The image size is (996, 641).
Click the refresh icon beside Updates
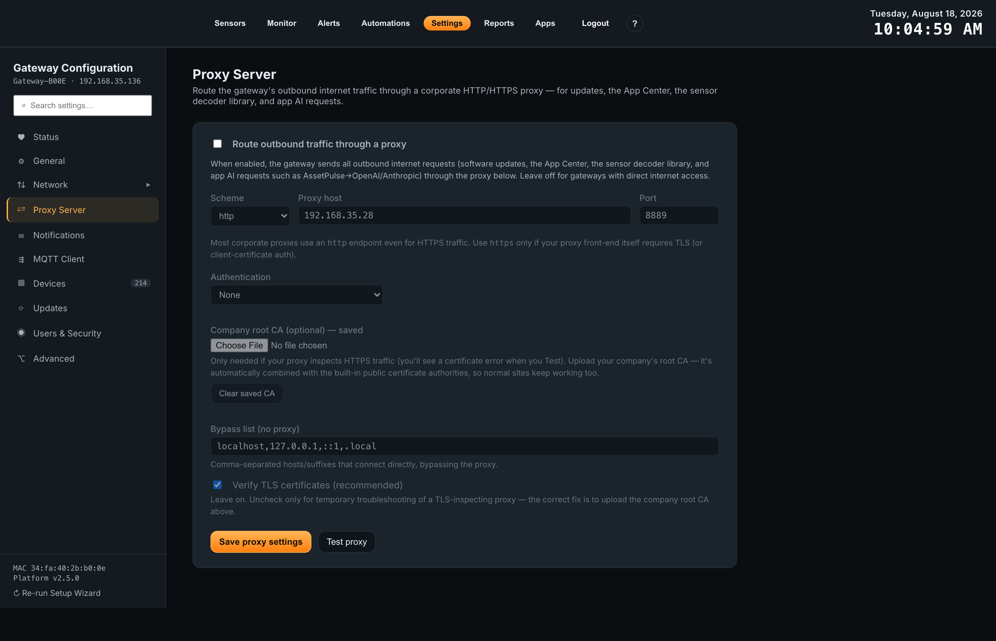tap(21, 309)
